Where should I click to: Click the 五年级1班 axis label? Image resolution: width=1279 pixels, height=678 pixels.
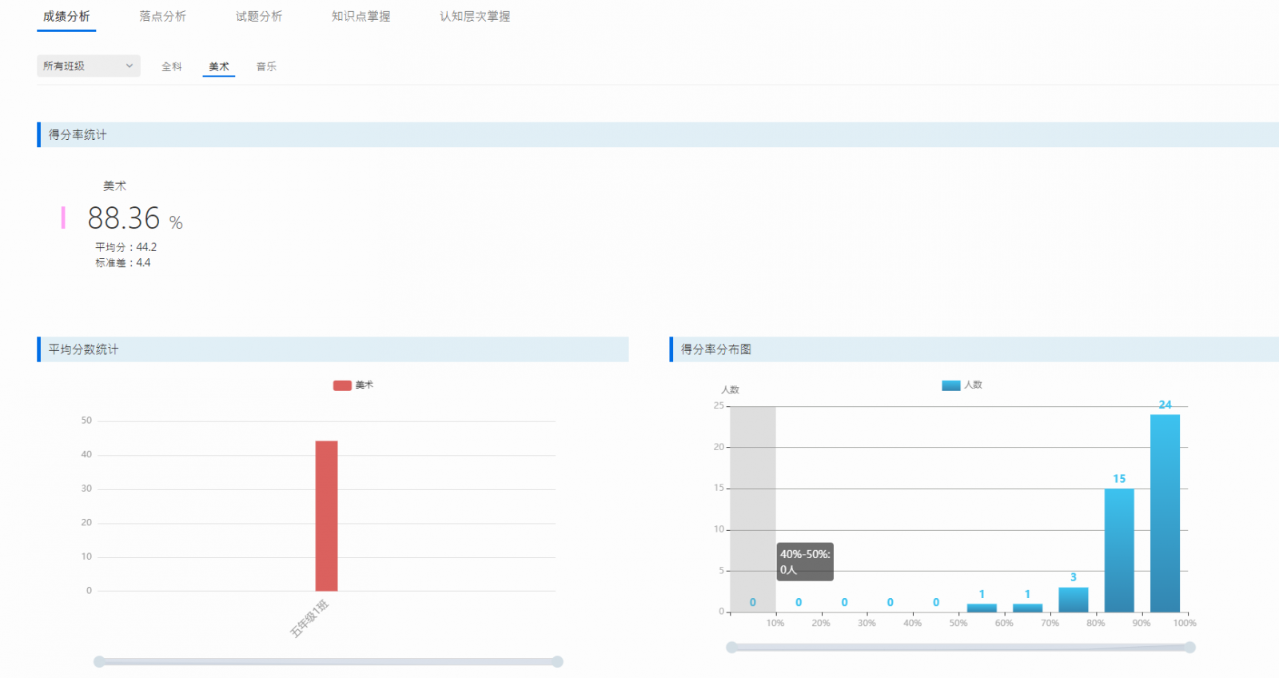pyautogui.click(x=309, y=619)
